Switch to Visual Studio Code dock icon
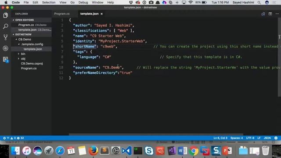This screenshot has height=158, width=281. click(127, 151)
